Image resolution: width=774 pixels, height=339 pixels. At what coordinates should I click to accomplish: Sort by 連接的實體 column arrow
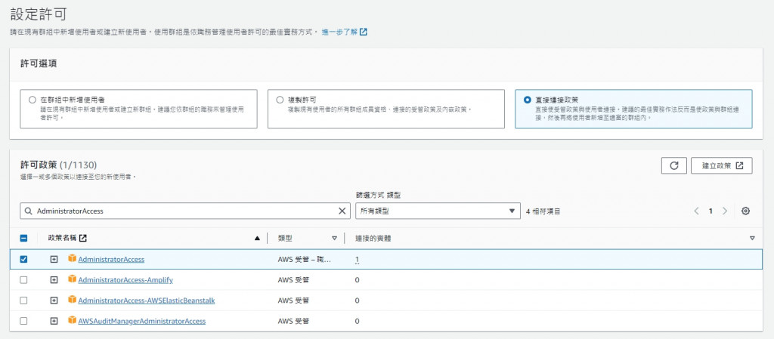752,239
